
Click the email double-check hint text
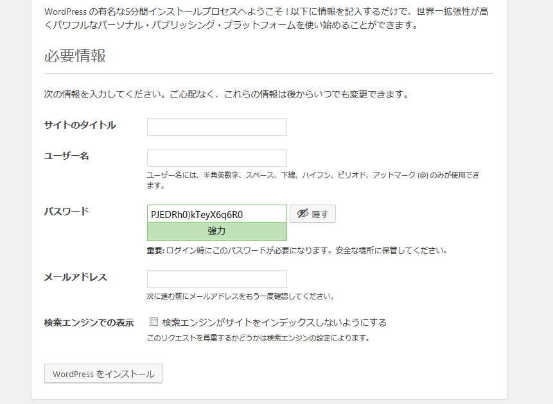(241, 296)
